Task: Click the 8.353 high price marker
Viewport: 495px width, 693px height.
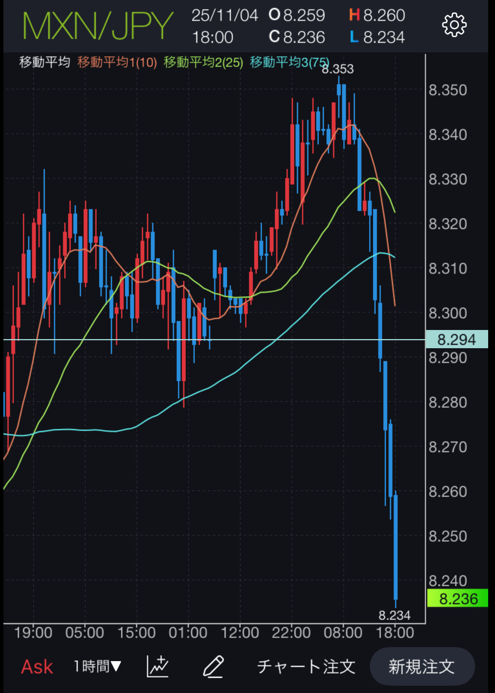Action: [x=338, y=69]
